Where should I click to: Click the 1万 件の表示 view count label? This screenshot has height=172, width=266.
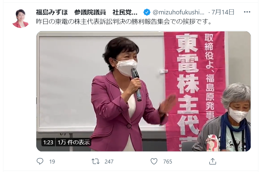click(x=74, y=142)
